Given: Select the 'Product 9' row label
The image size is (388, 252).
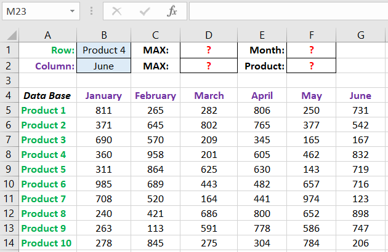Looking at the screenshot, I should click(x=48, y=228).
